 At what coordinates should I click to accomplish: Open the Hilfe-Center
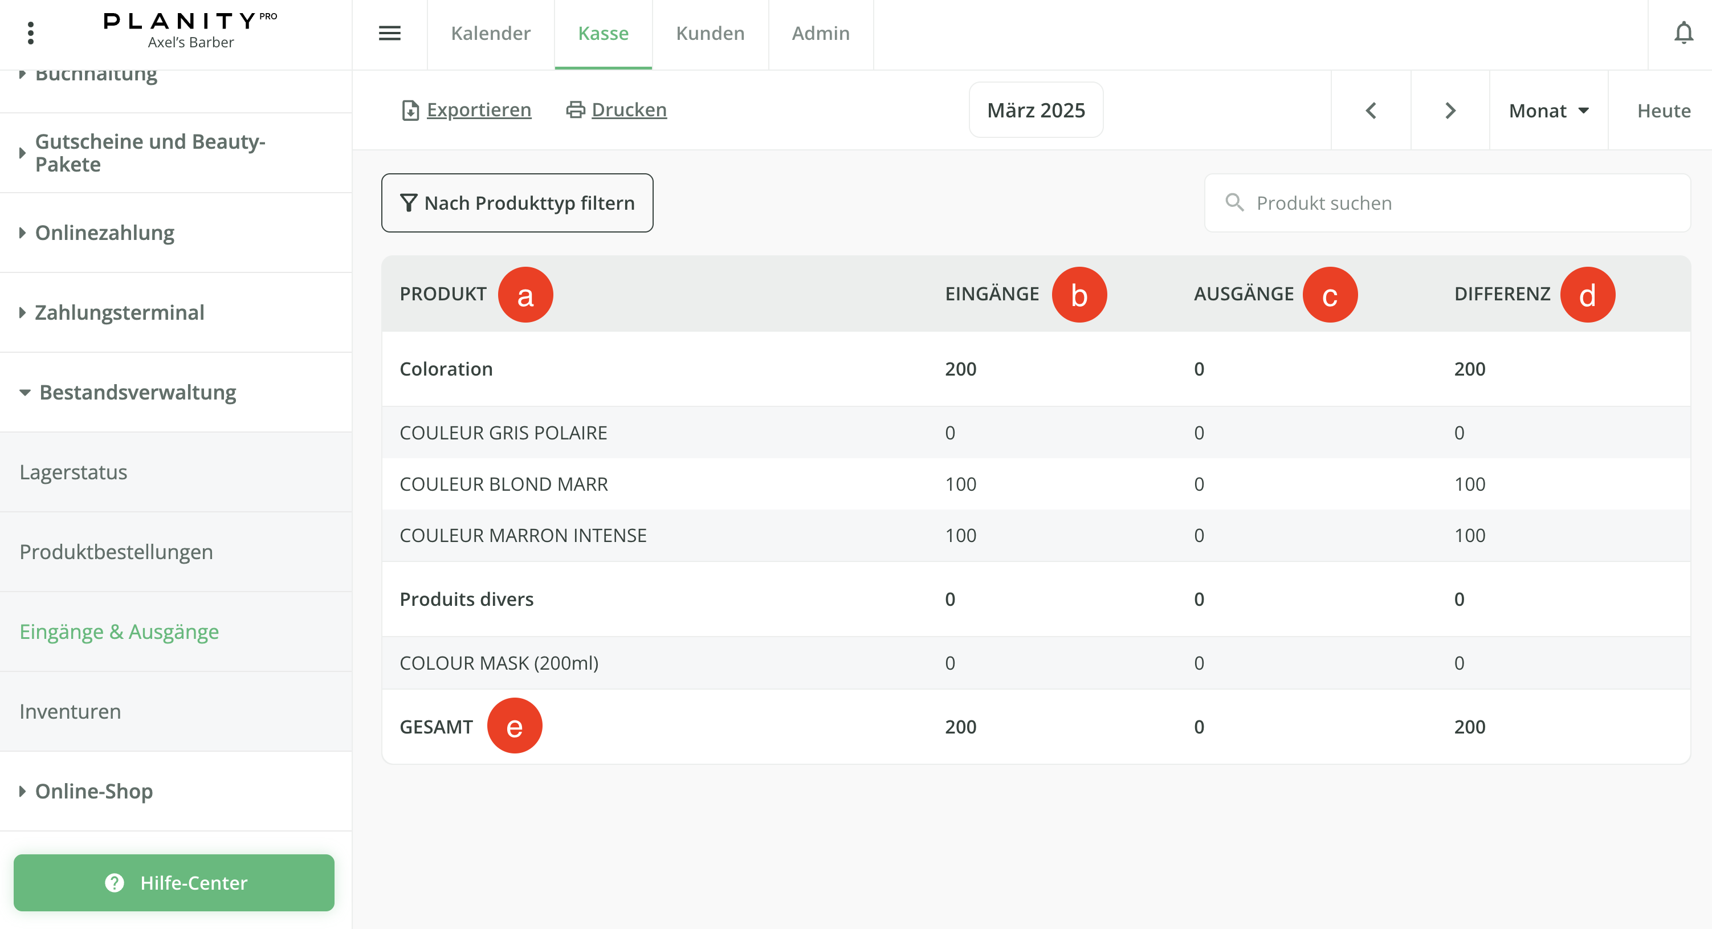pyautogui.click(x=174, y=882)
